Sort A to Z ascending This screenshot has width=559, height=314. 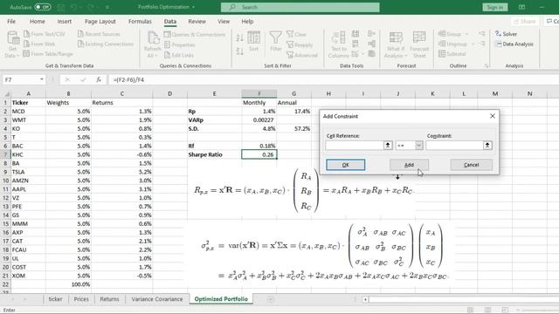coord(240,38)
